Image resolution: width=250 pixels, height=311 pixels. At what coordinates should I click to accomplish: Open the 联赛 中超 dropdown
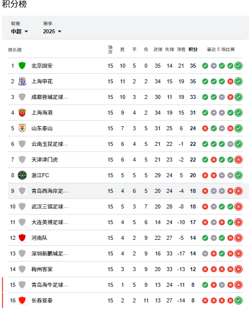(19, 31)
